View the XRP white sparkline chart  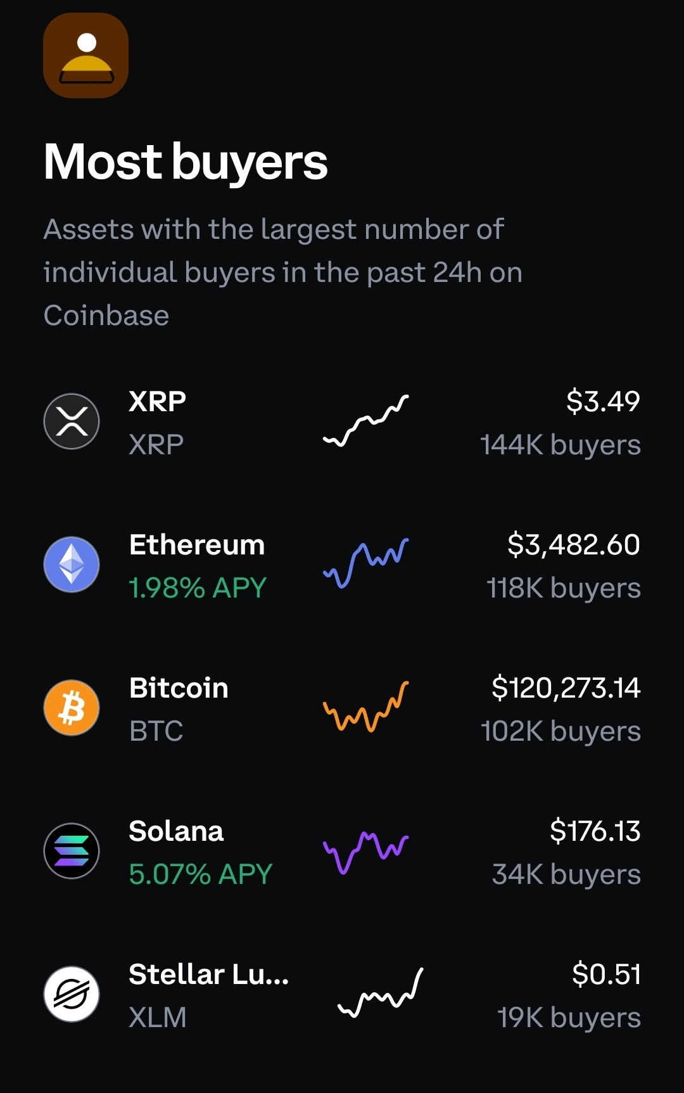[366, 421]
